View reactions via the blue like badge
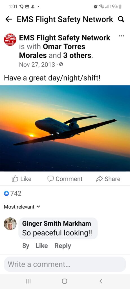130x289 pixels. (x=6, y=194)
